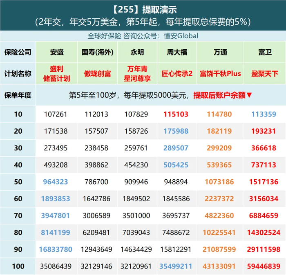
Task: Select the red value 193231
Action: (264, 131)
